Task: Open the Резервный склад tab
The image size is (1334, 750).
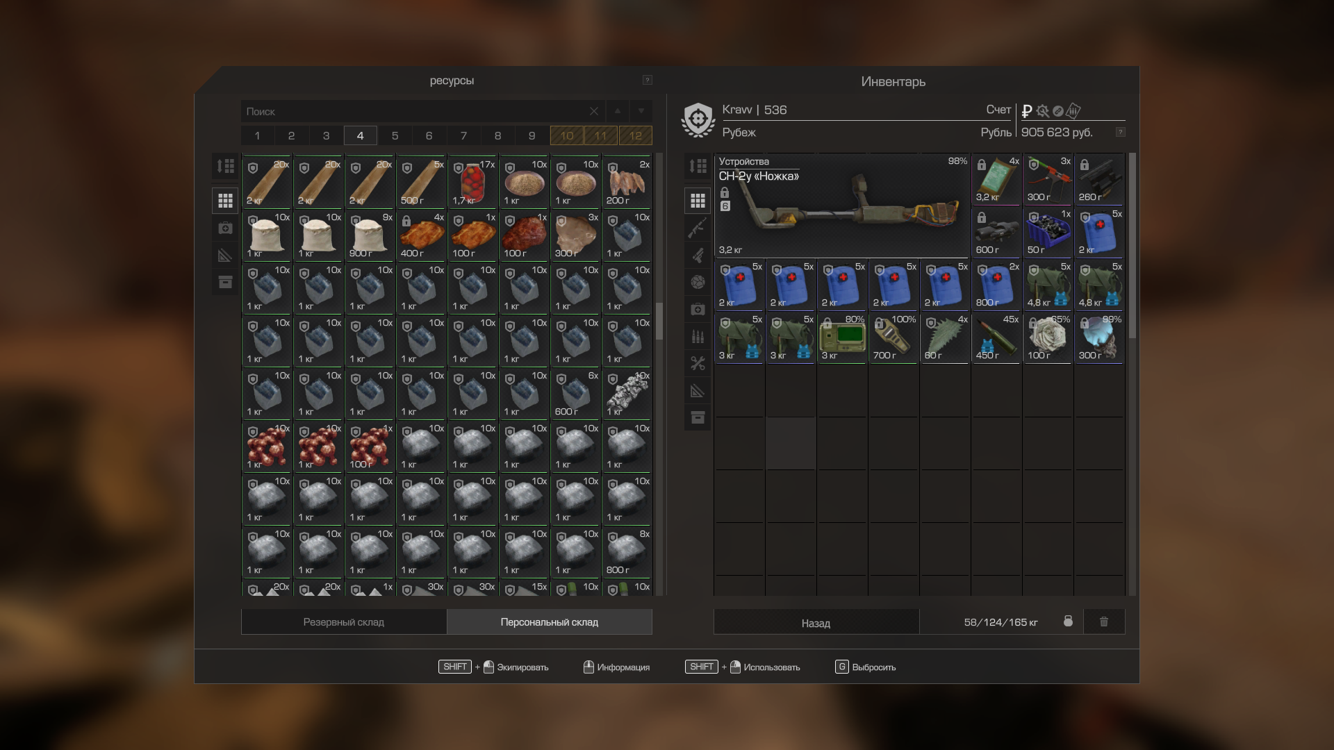Action: point(344,622)
